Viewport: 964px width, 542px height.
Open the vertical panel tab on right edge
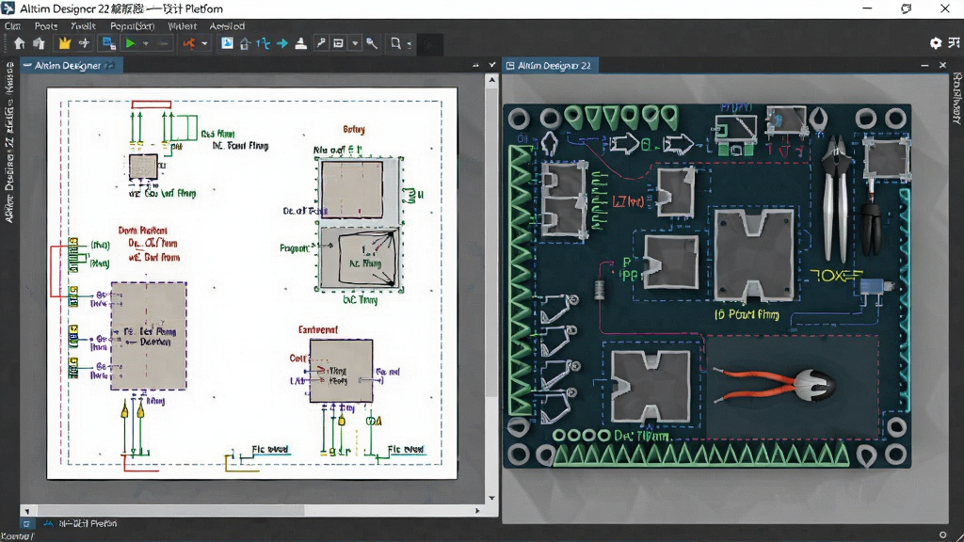pos(957,98)
